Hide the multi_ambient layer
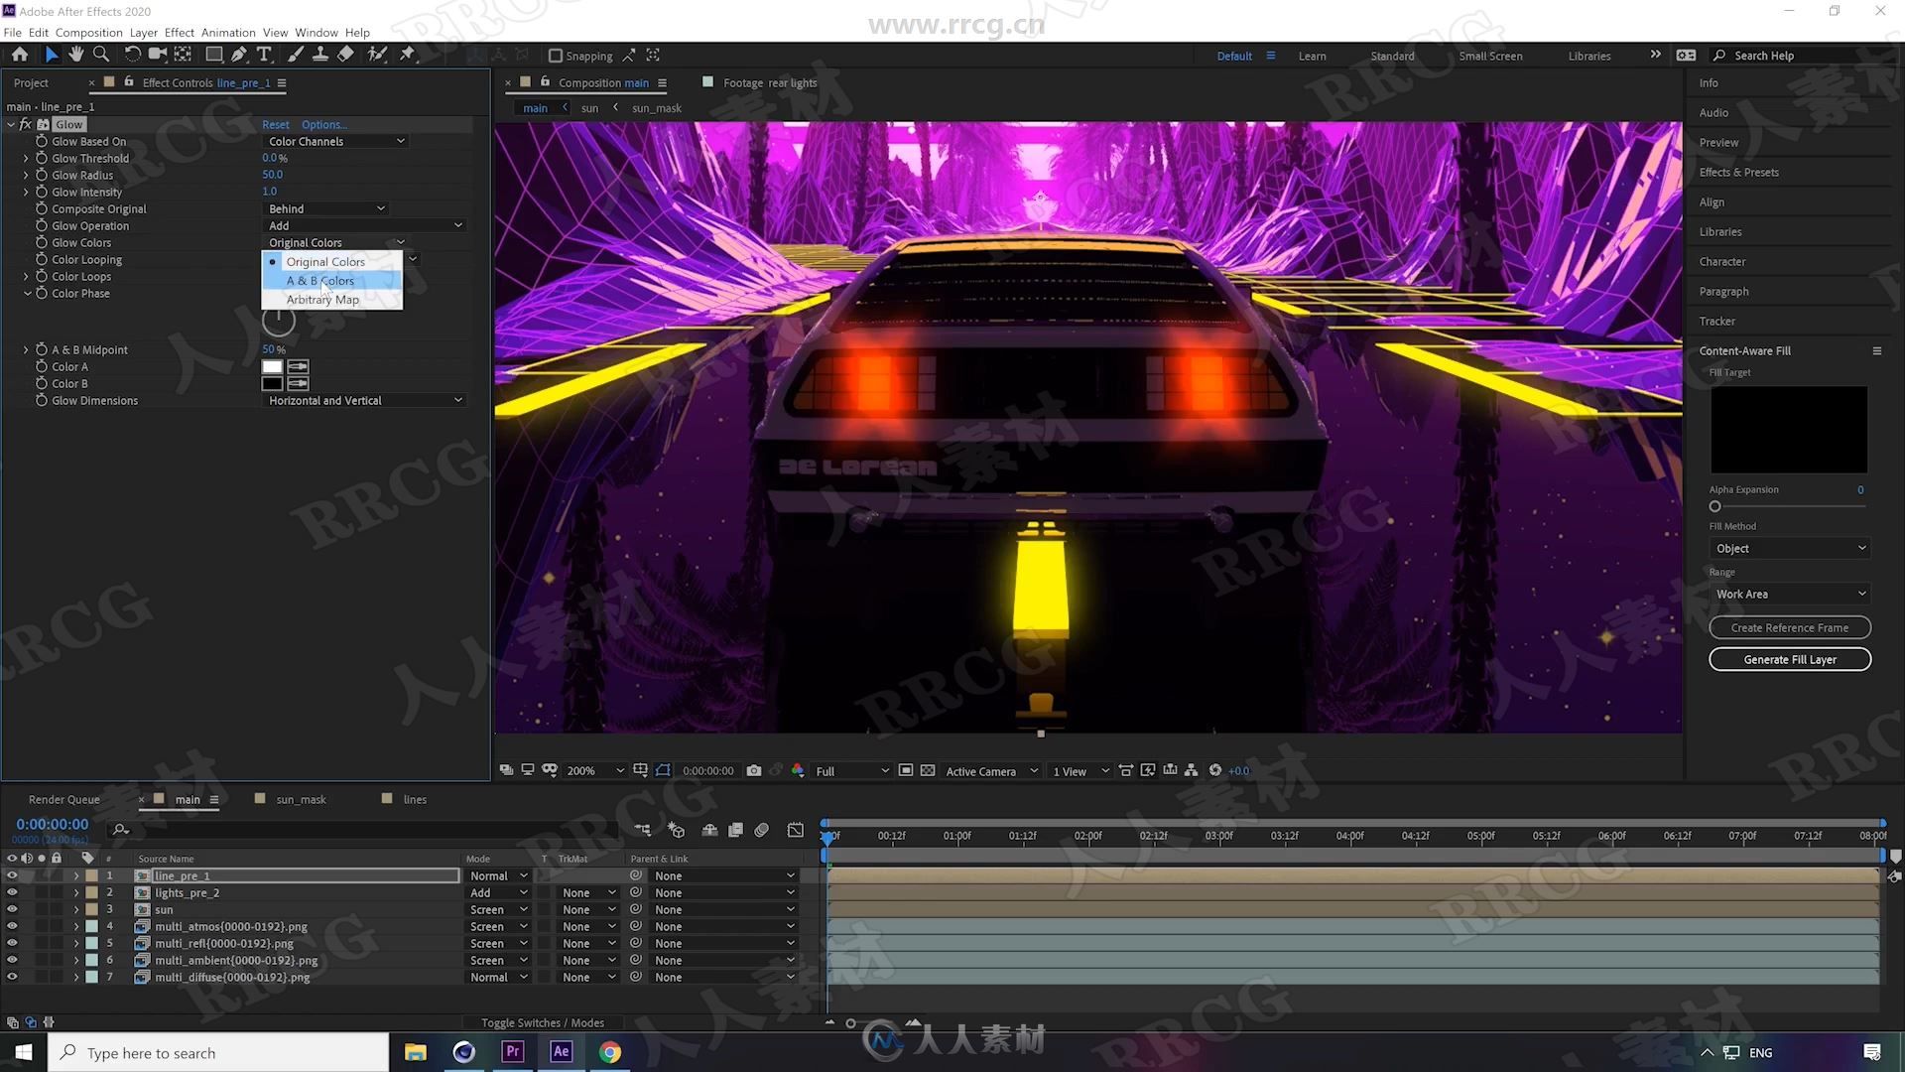The image size is (1905, 1072). (12, 961)
